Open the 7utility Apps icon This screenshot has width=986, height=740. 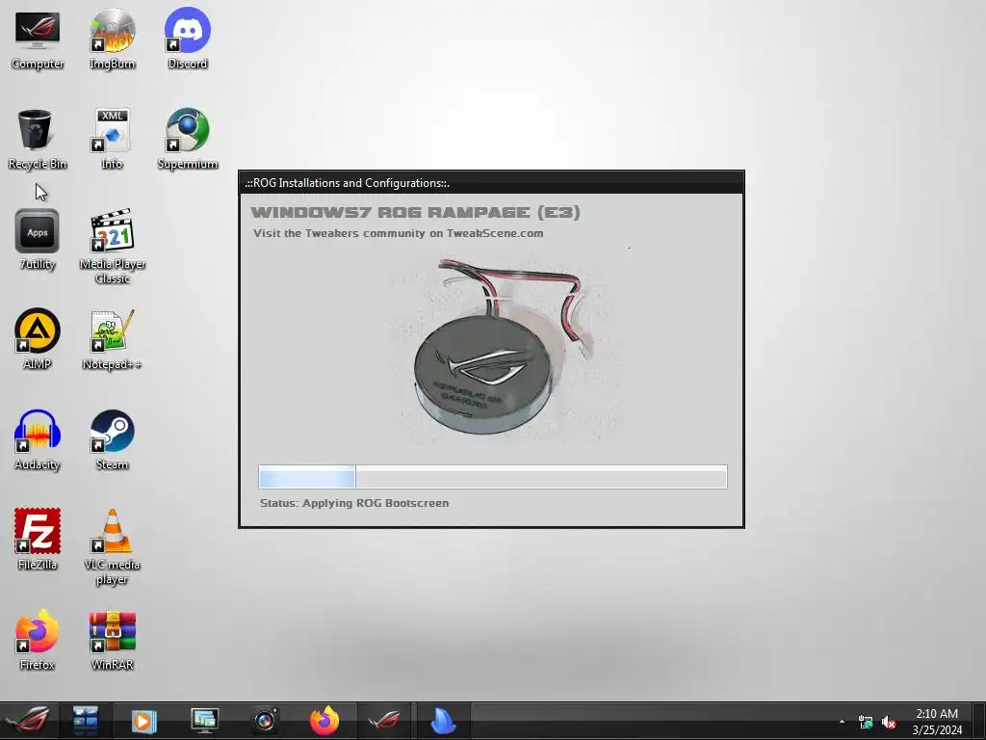[x=38, y=240]
